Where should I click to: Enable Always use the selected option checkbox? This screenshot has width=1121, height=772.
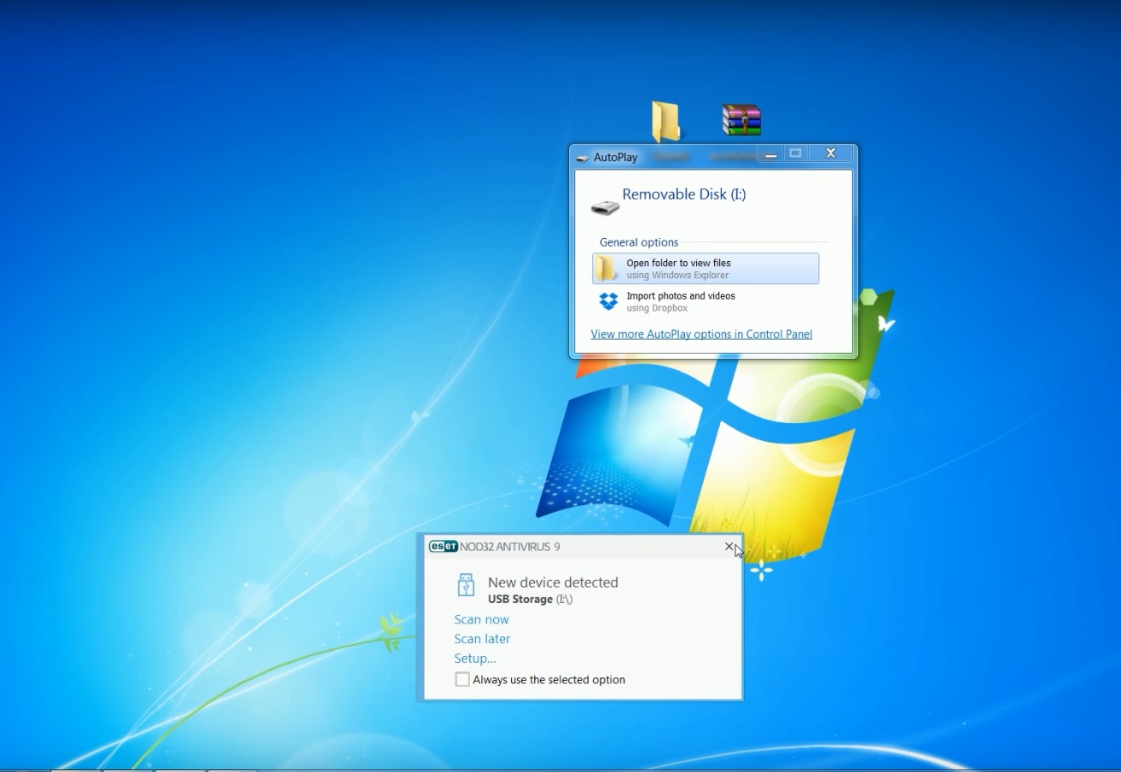pyautogui.click(x=462, y=679)
